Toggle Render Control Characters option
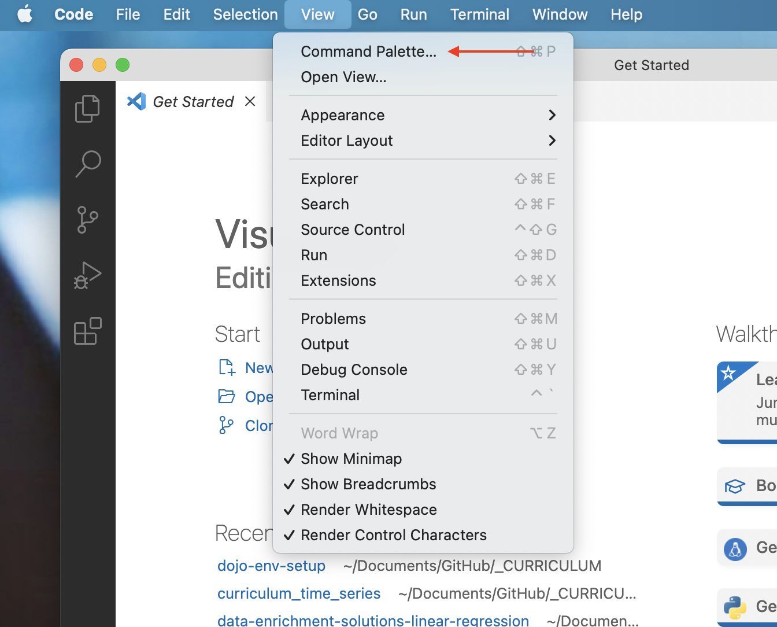777x627 pixels. point(423,535)
